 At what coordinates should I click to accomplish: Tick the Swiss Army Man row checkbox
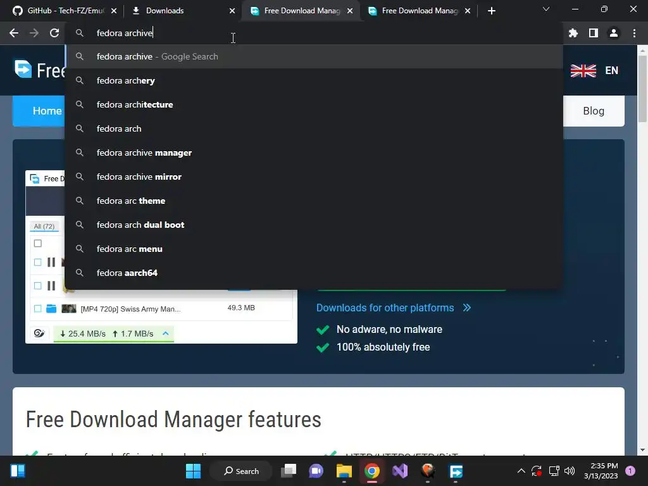(x=37, y=309)
